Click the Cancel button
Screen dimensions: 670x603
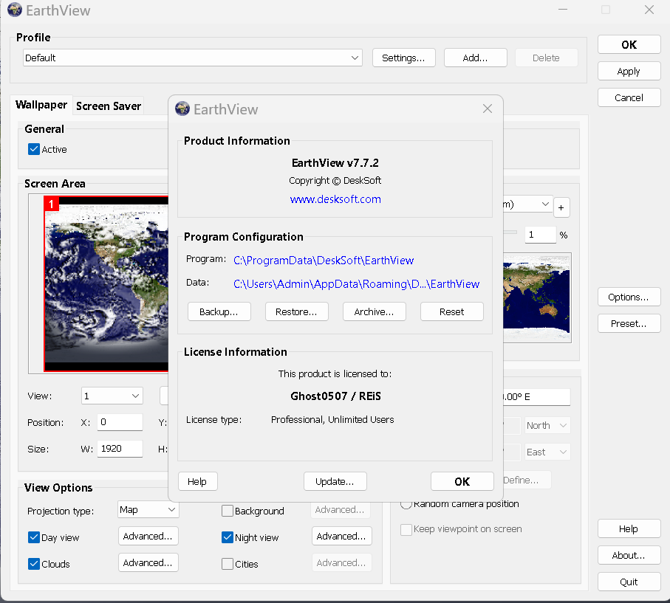coord(629,97)
